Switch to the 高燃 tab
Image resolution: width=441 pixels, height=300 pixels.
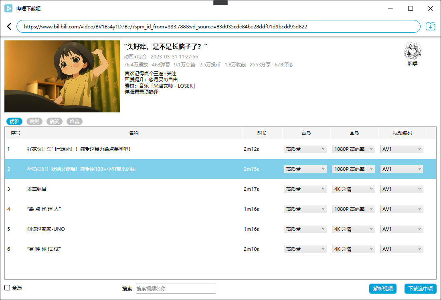click(34, 121)
